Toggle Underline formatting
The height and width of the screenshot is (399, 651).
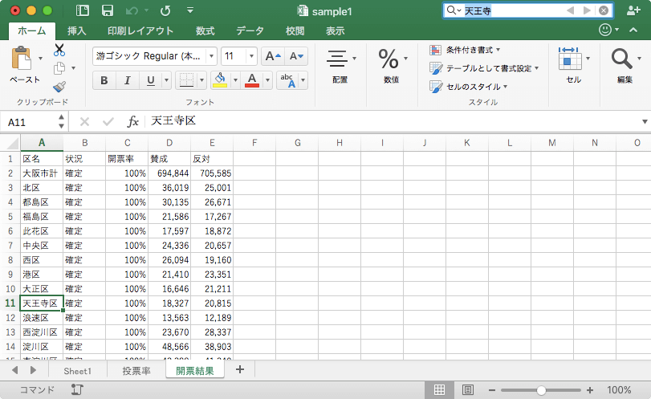(151, 80)
